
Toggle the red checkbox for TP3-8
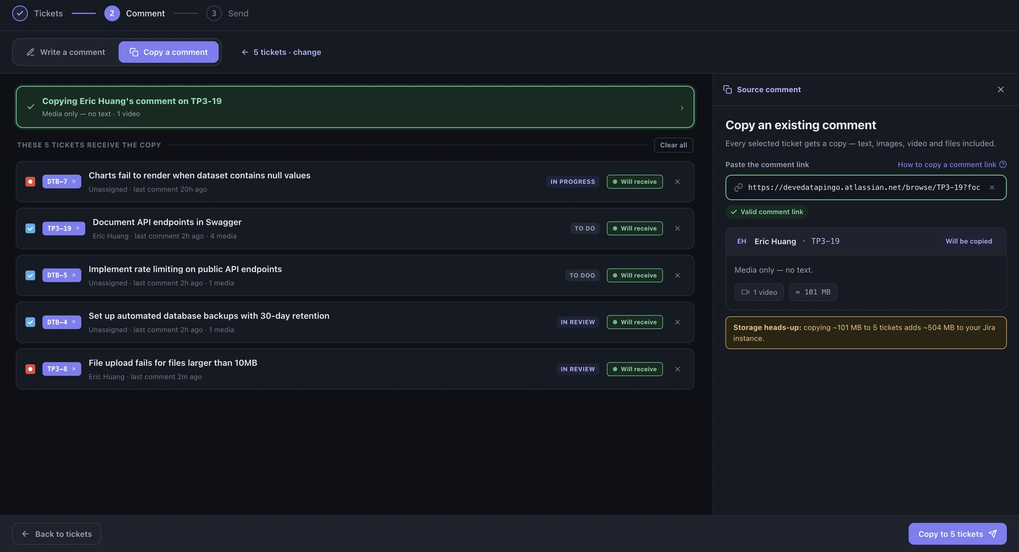[30, 369]
